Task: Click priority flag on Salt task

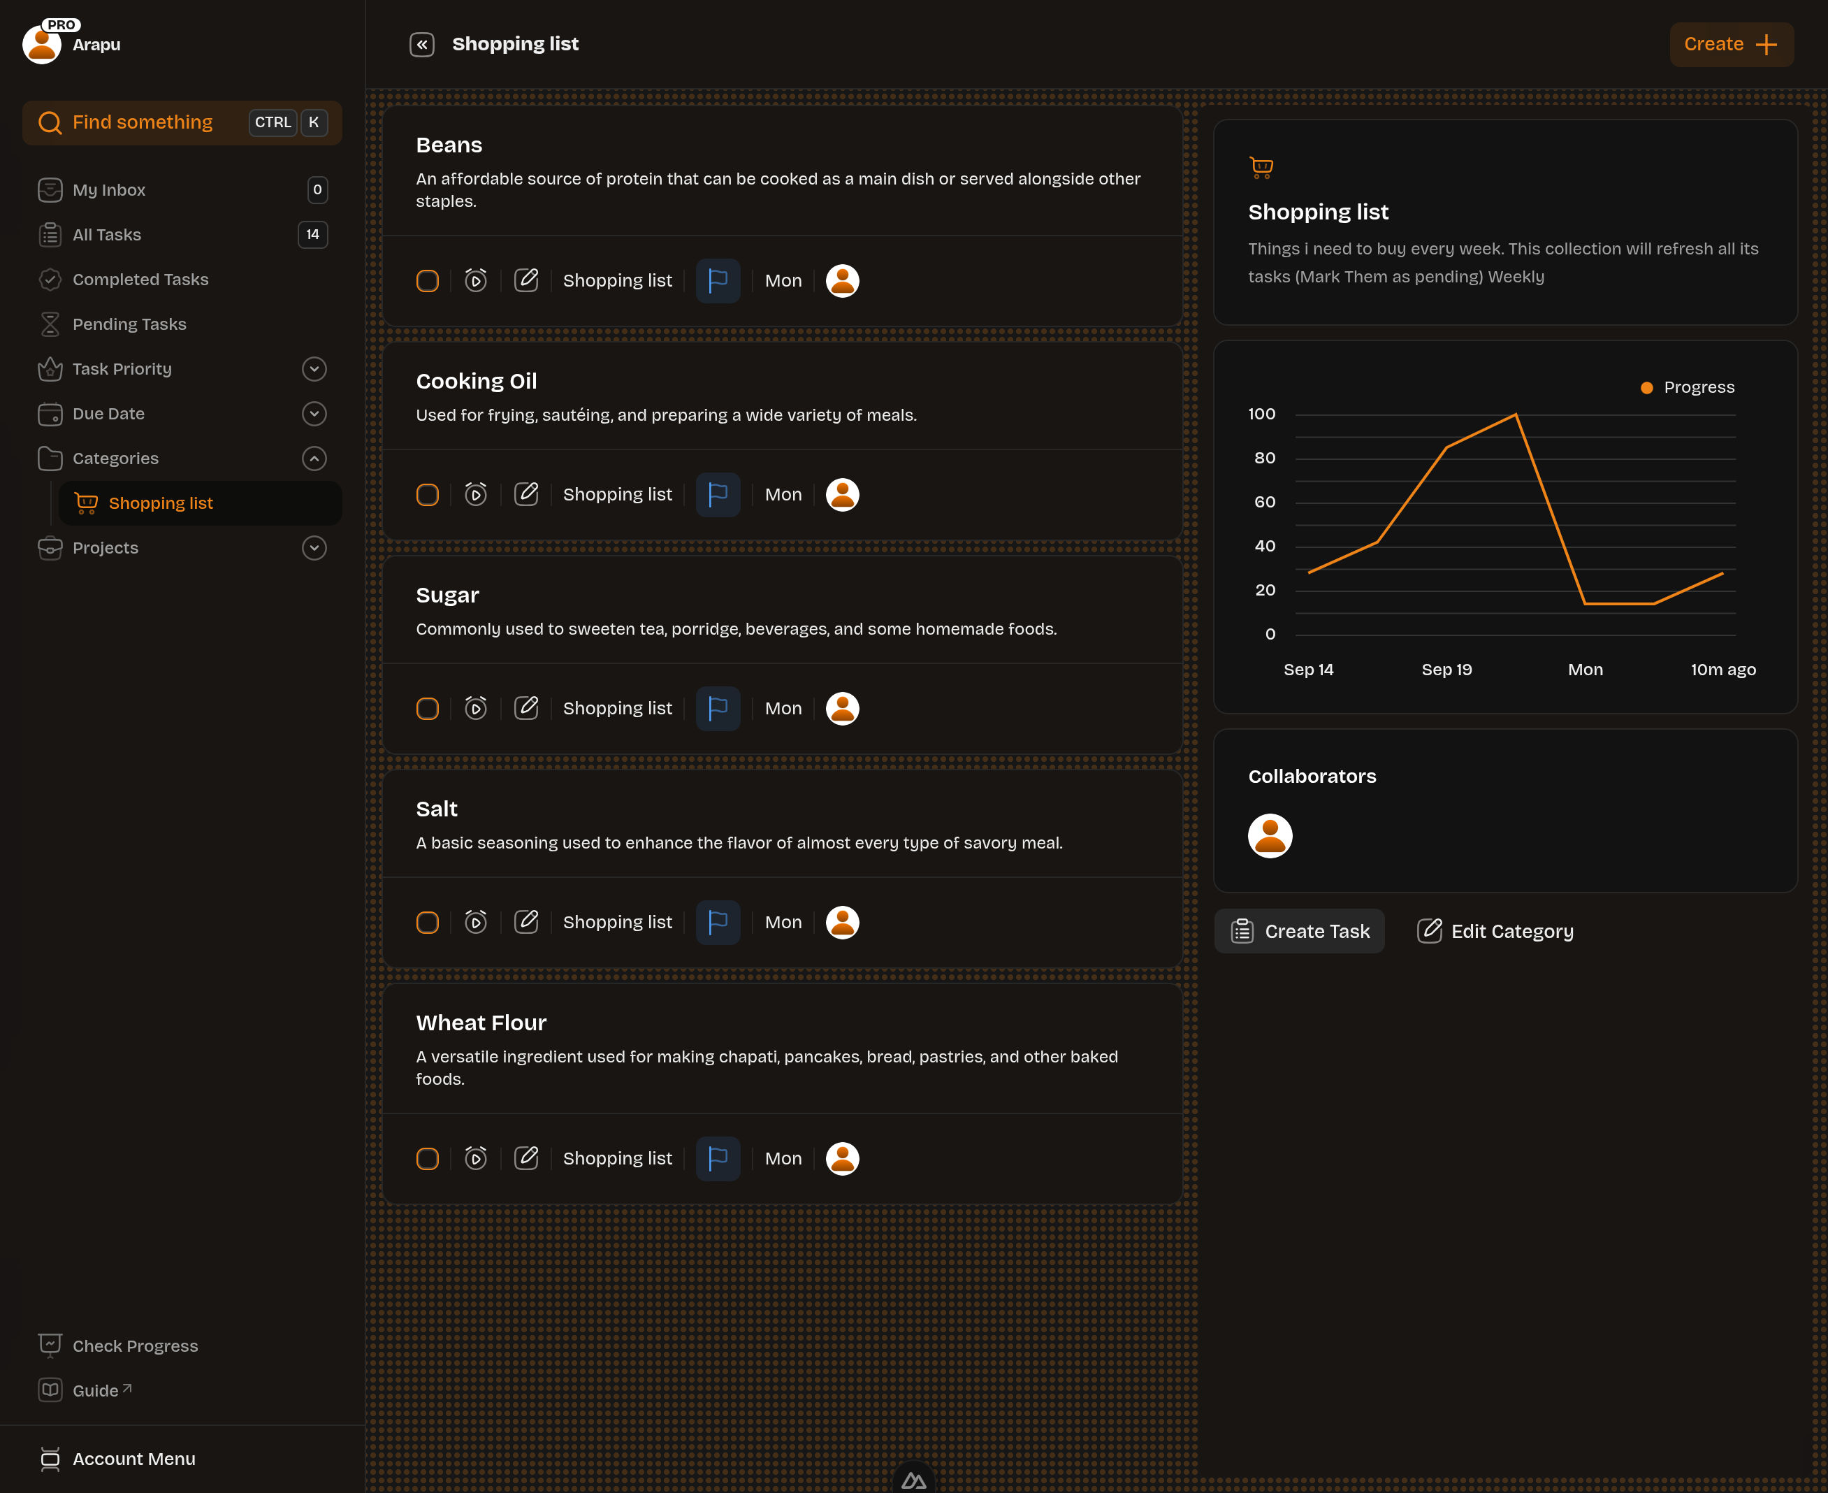Action: pos(718,923)
